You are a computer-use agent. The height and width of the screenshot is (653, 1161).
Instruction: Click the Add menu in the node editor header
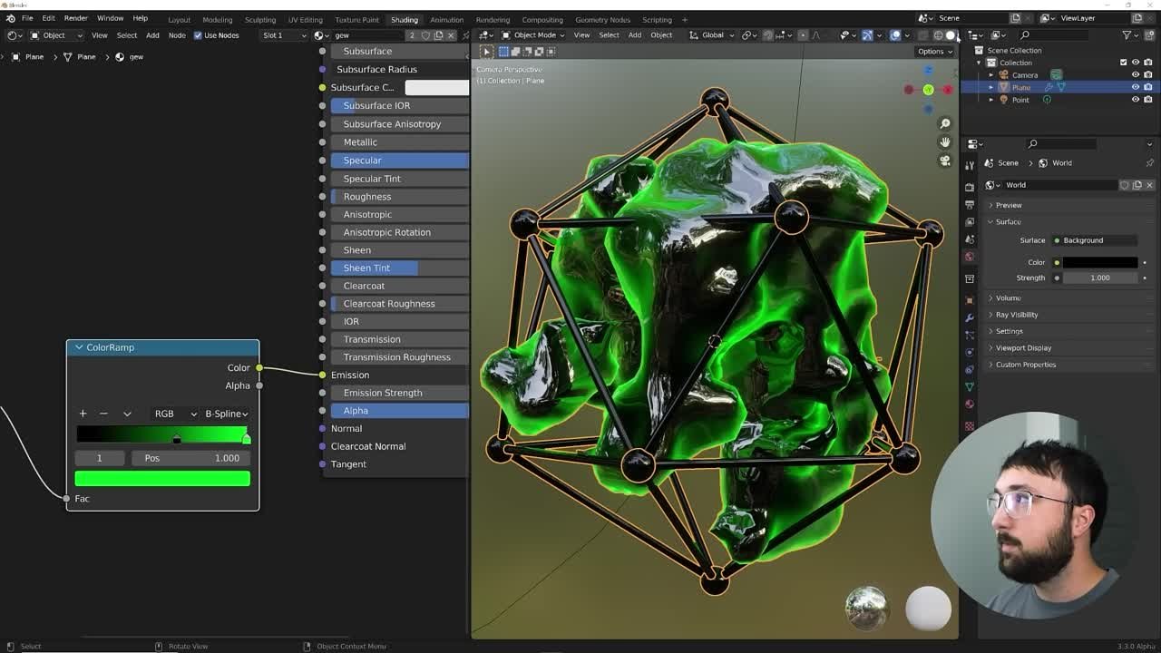(152, 35)
